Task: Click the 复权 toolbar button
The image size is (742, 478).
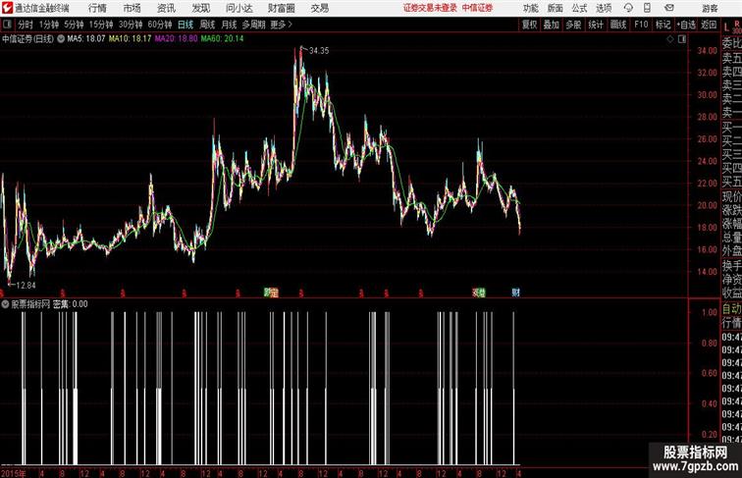Action: [x=529, y=25]
